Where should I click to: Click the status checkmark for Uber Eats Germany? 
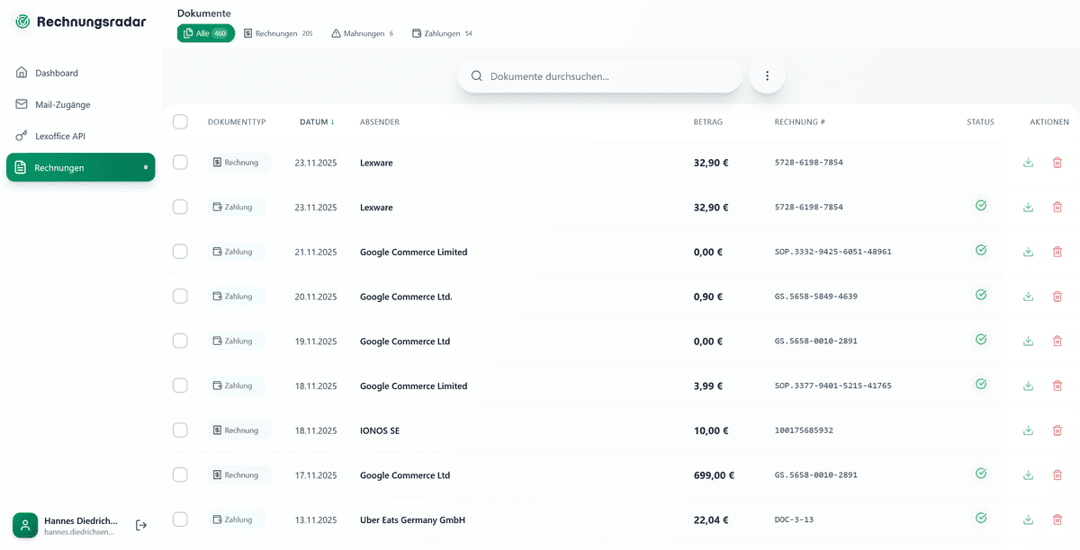(x=981, y=518)
